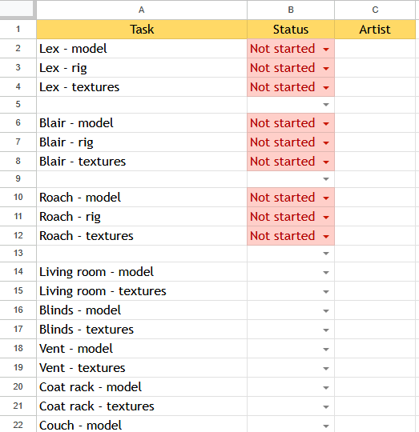The width and height of the screenshot is (419, 432).
Task: Select the Status header cell
Action: [291, 30]
